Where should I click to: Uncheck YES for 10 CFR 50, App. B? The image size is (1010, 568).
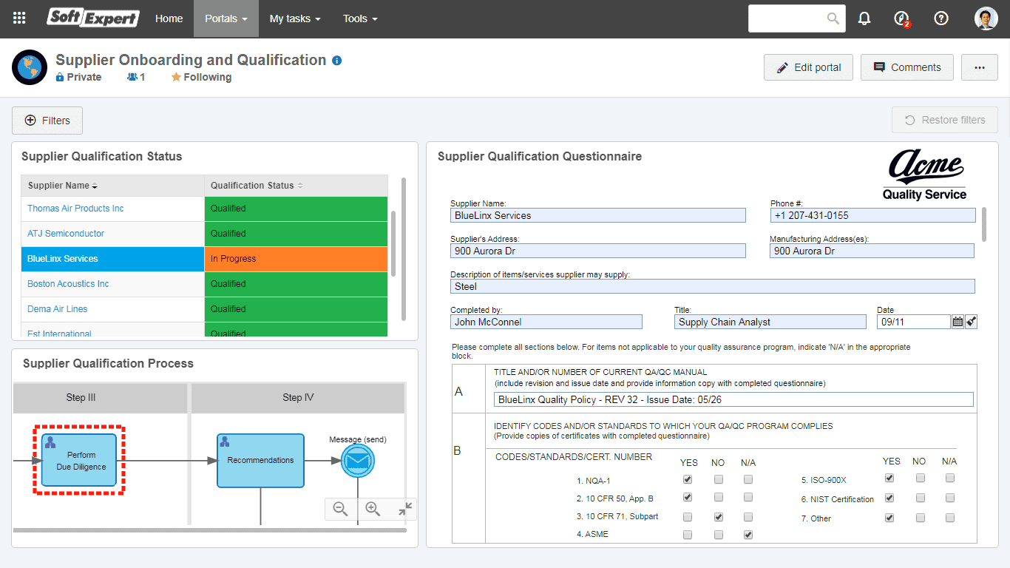click(x=688, y=498)
